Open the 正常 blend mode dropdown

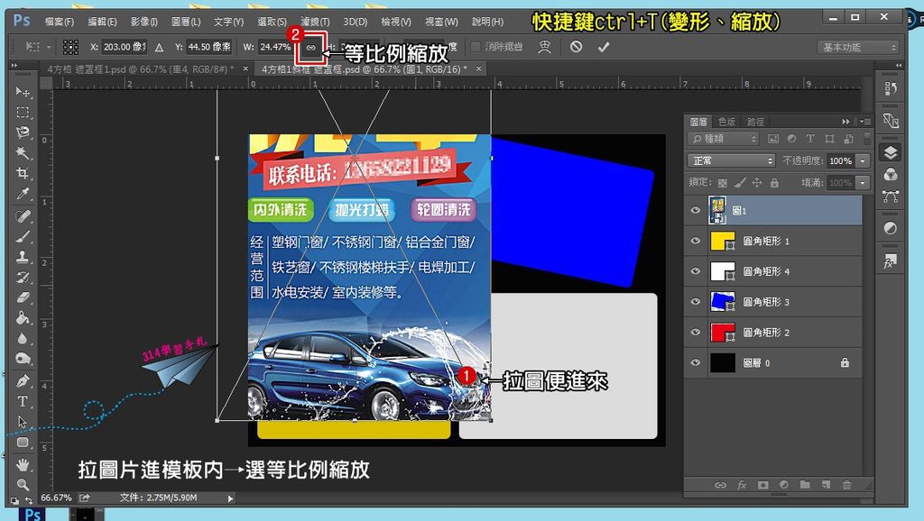click(731, 160)
